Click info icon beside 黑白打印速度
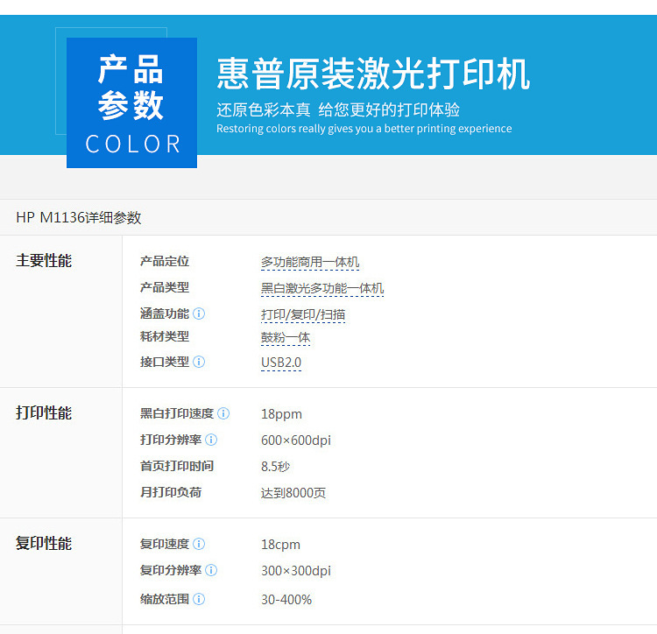This screenshot has height=634, width=657. [223, 413]
